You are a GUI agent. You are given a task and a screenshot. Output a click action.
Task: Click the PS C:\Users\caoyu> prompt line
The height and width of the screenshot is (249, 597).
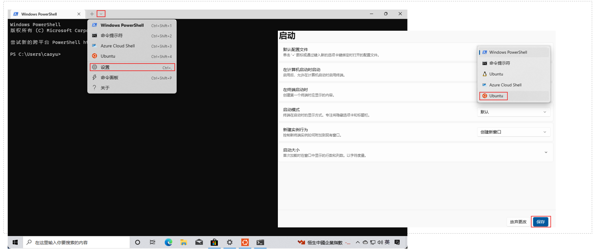click(36, 54)
